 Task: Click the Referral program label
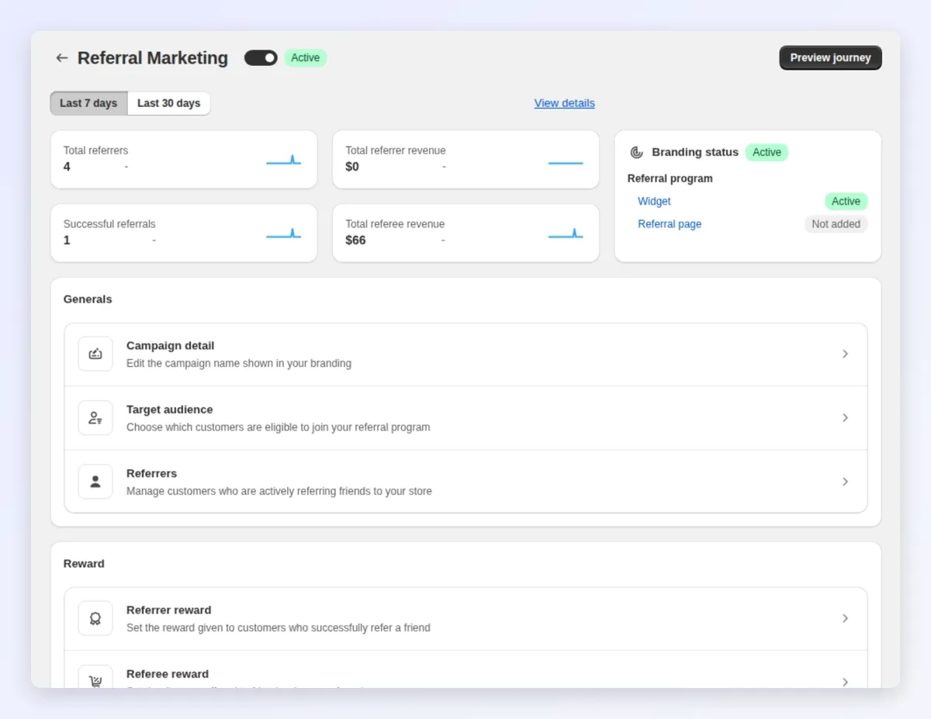pyautogui.click(x=670, y=178)
